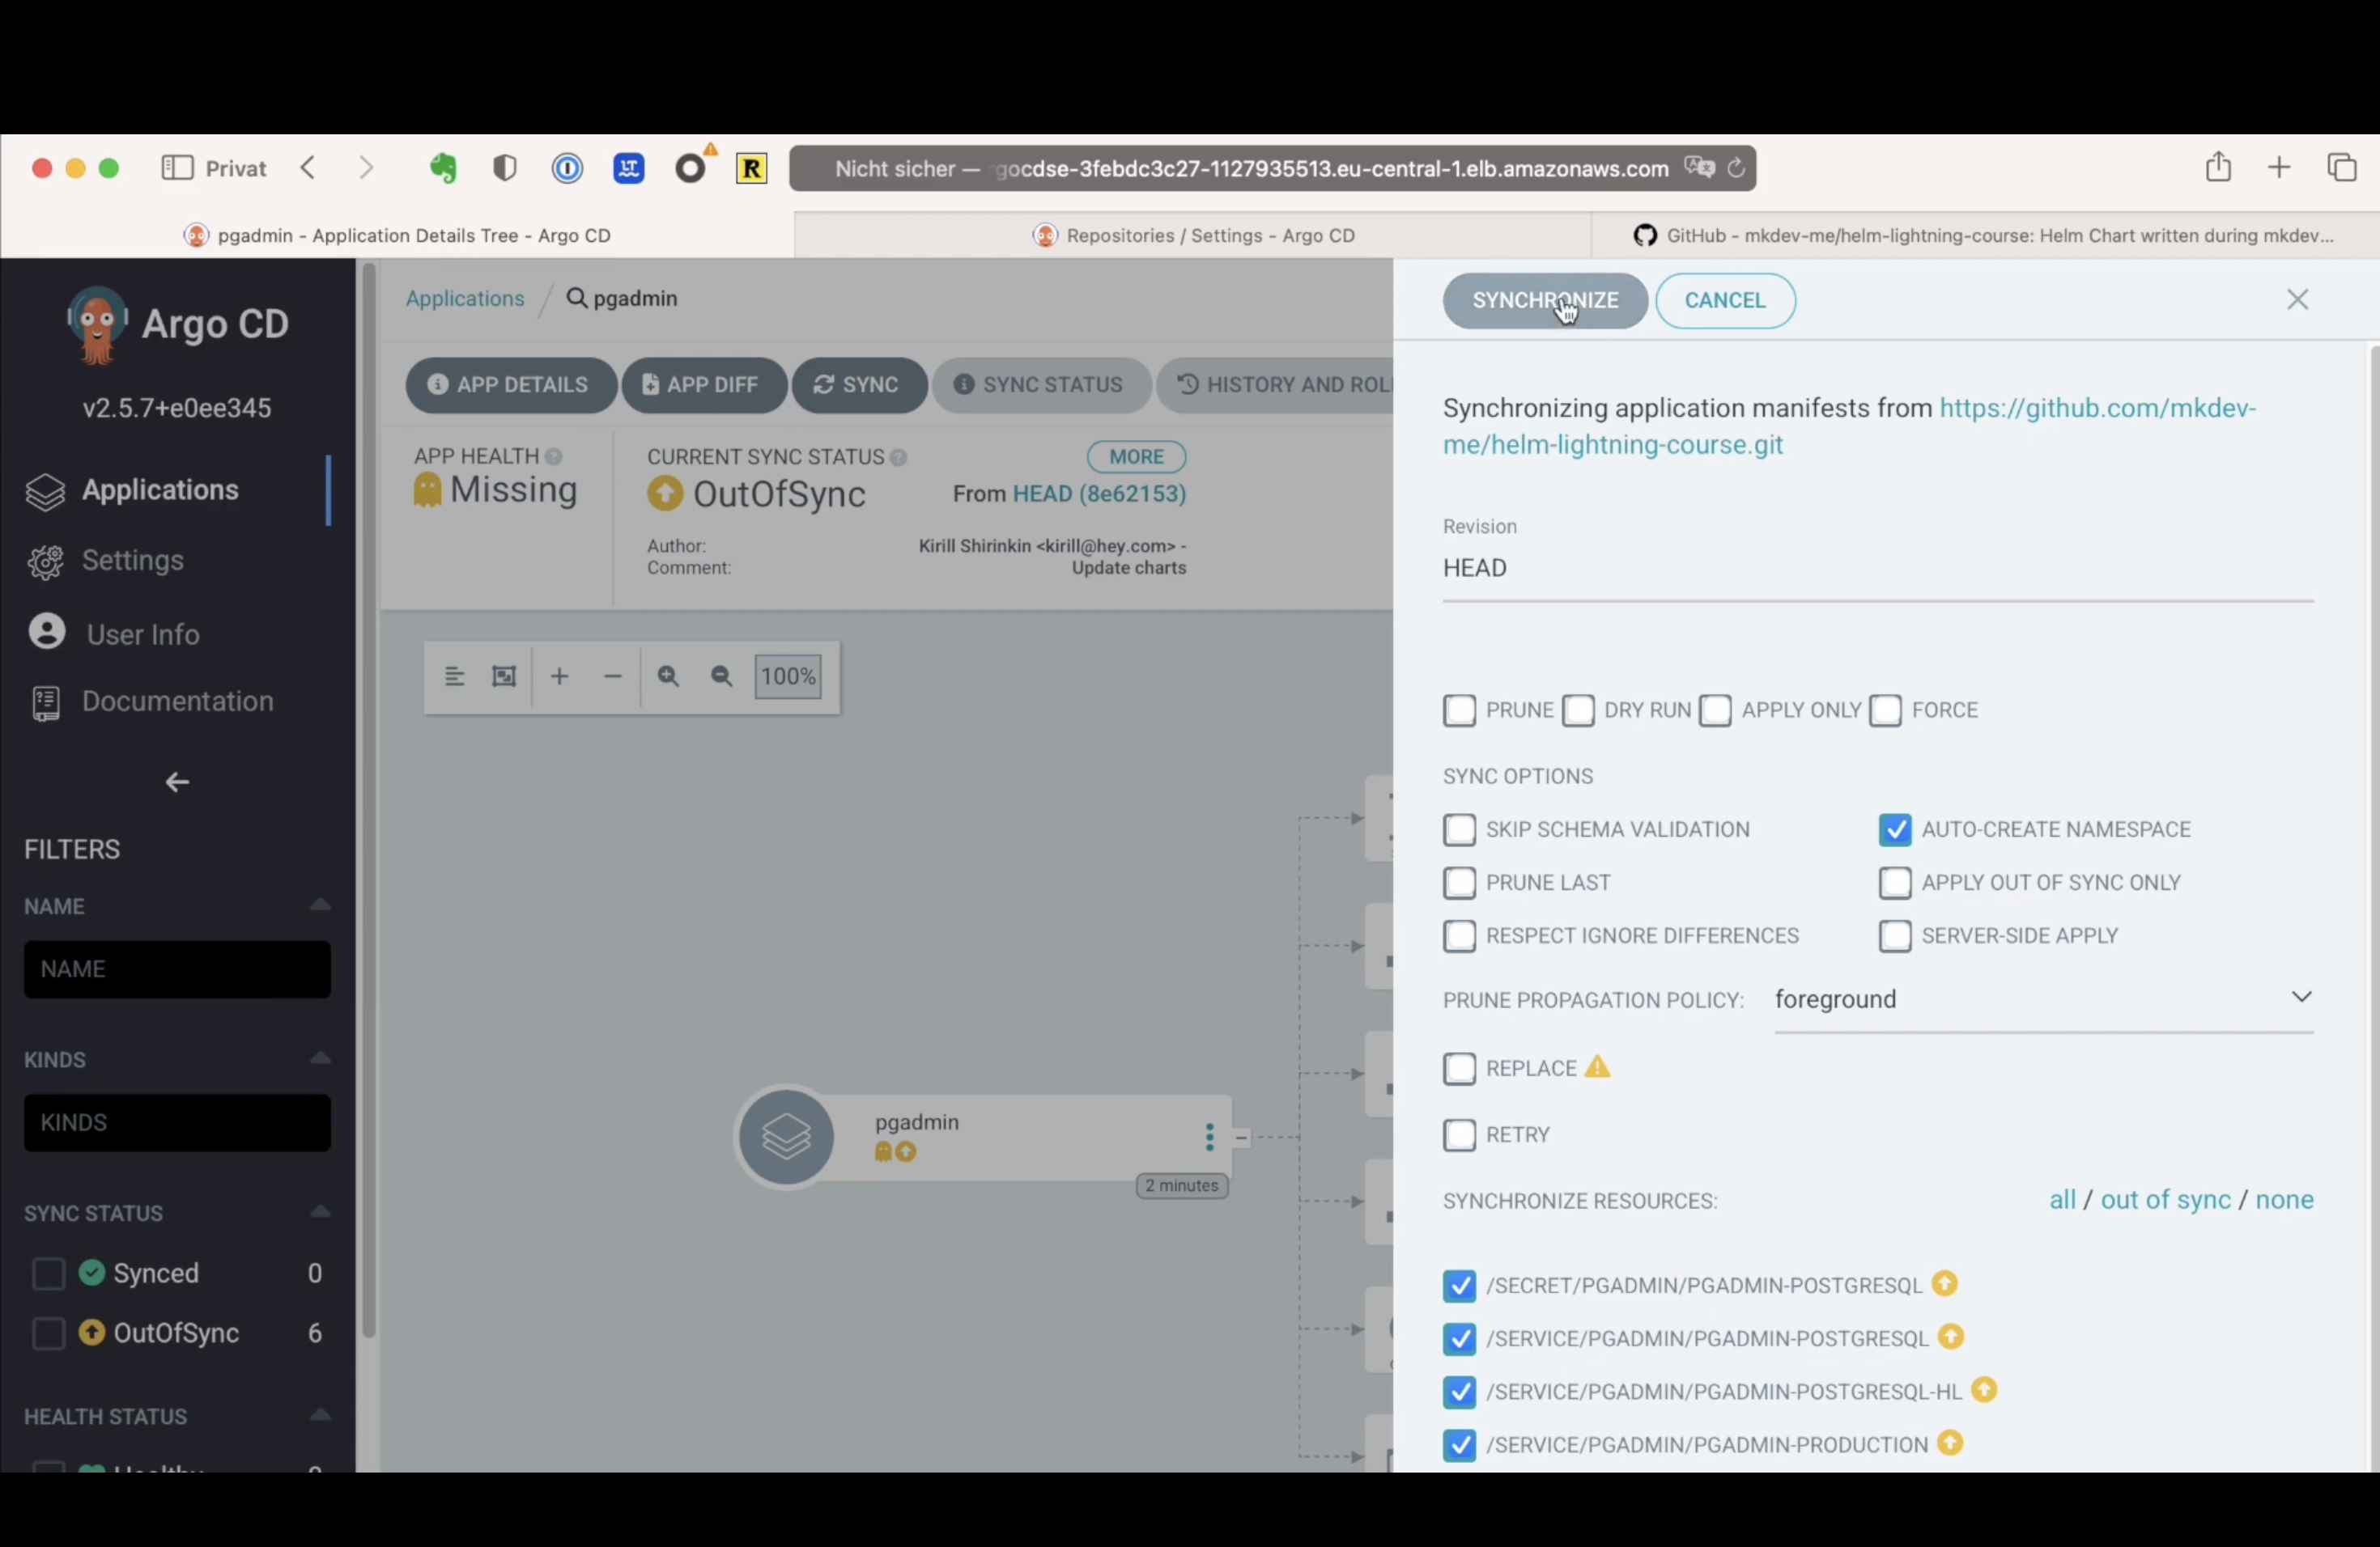The width and height of the screenshot is (2380, 1547).
Task: Click the APP DETAILS panel icon
Action: [x=439, y=384]
